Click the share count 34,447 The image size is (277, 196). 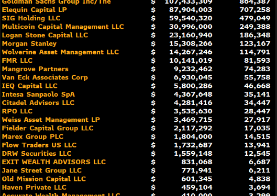coord(257,103)
